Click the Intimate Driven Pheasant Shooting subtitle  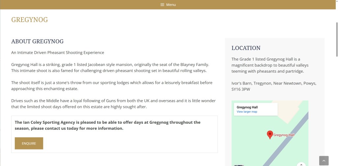coord(58,52)
